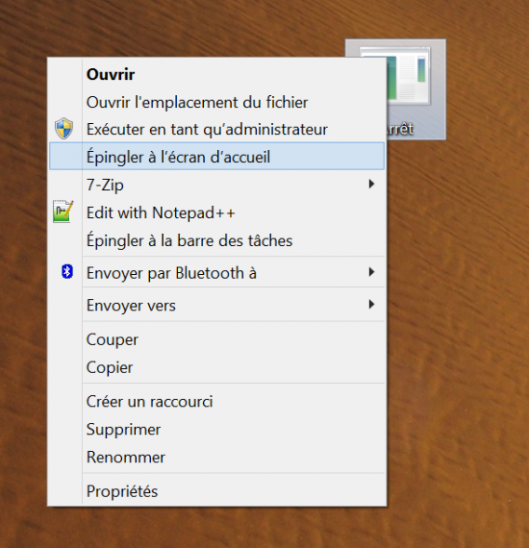Screen dimensions: 529x548
Task: Expand the Envoyer vers submenu arrow
Action: click(x=372, y=305)
